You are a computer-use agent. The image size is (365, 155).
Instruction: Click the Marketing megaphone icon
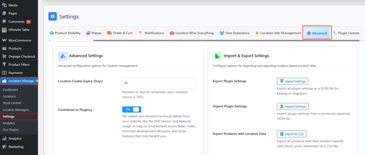[4, 146]
